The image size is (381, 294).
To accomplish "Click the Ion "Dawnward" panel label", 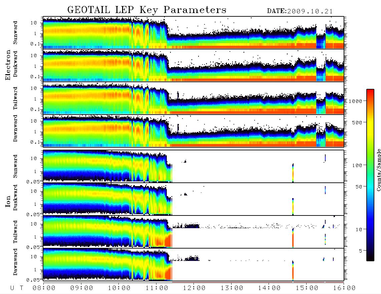I will (15, 262).
